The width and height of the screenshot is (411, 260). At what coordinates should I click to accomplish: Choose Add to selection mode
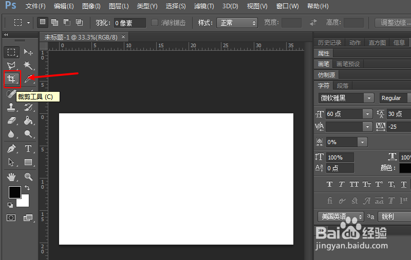click(x=54, y=23)
